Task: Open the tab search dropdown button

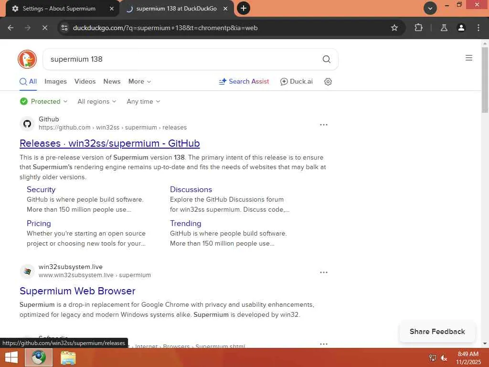Action: [430, 9]
